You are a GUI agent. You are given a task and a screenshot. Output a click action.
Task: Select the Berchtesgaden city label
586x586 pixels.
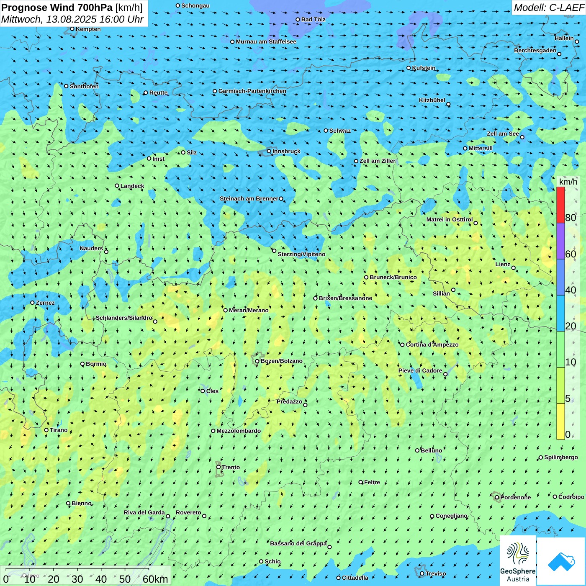[535, 50]
